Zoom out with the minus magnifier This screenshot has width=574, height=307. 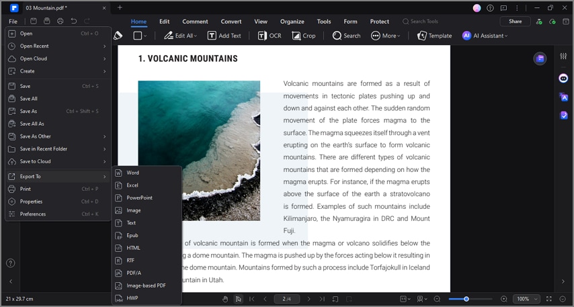tap(437, 299)
